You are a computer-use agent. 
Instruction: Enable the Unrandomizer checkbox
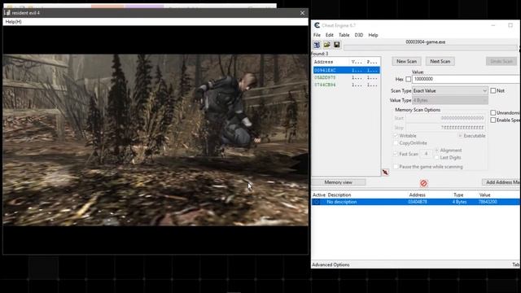[x=493, y=112]
